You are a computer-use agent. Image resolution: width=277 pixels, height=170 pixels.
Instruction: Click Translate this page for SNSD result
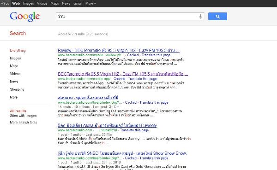coord(154,158)
